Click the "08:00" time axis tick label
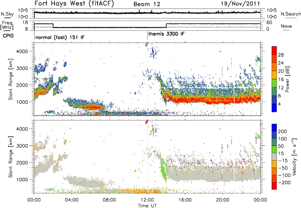Screen dimensions: 301x208 tap(109, 200)
